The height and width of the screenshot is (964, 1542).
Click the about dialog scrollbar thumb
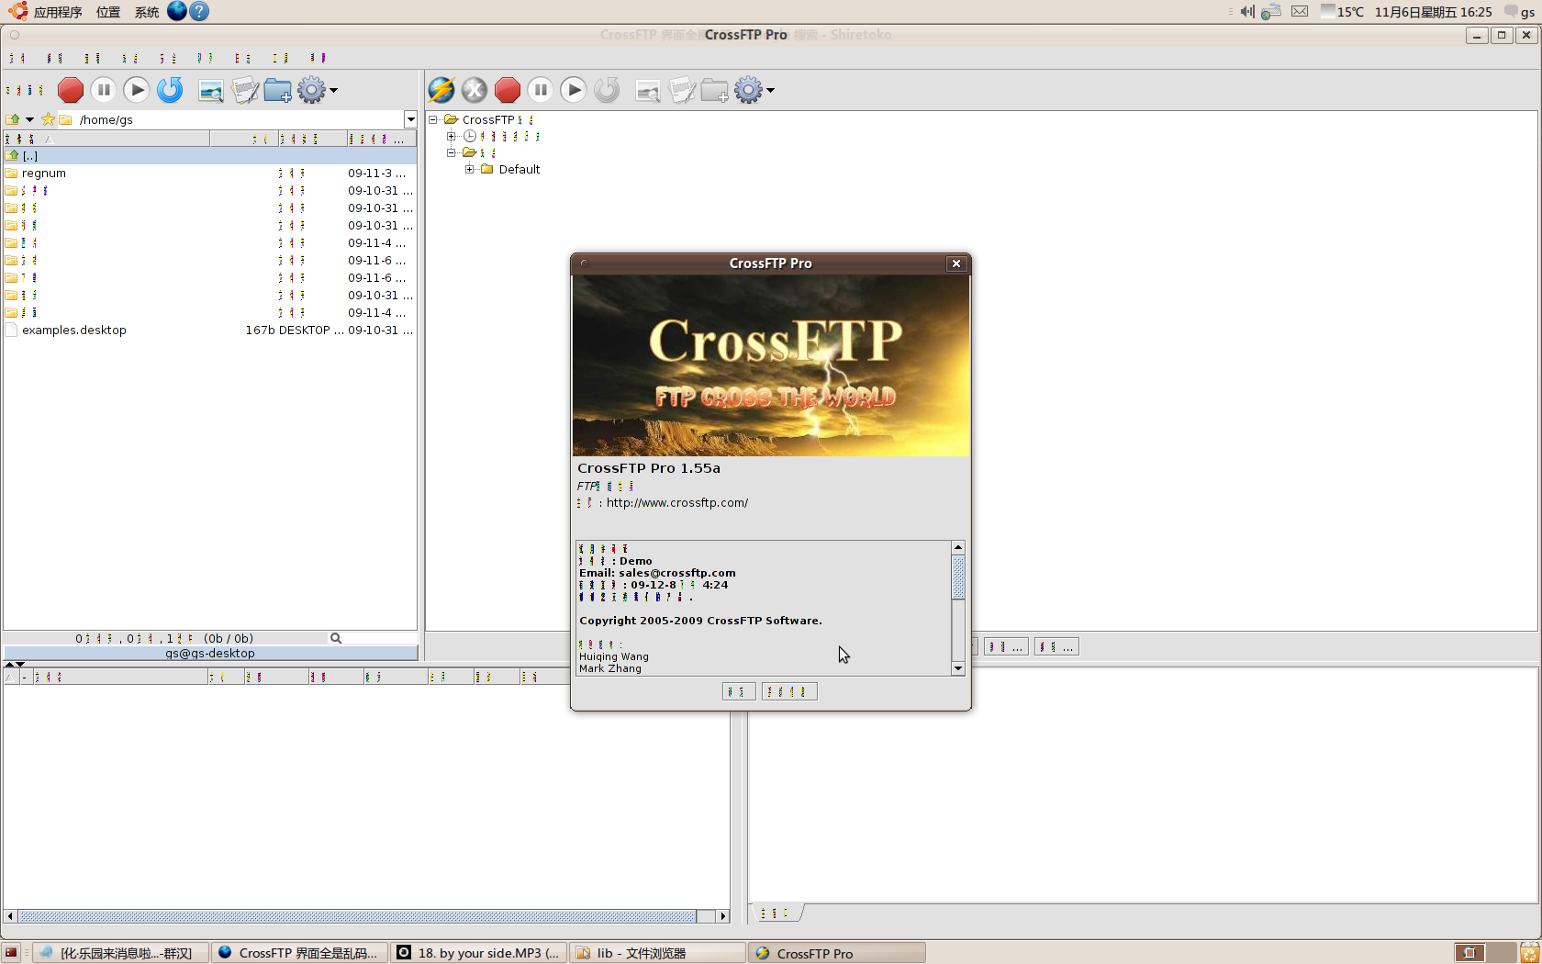[x=958, y=577]
